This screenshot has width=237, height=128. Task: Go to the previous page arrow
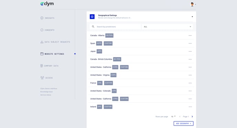pyautogui.click(x=180, y=117)
